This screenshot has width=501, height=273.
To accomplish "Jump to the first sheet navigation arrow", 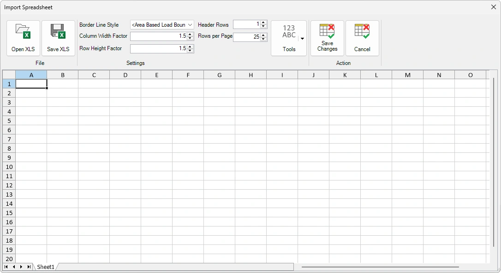I will coord(6,267).
